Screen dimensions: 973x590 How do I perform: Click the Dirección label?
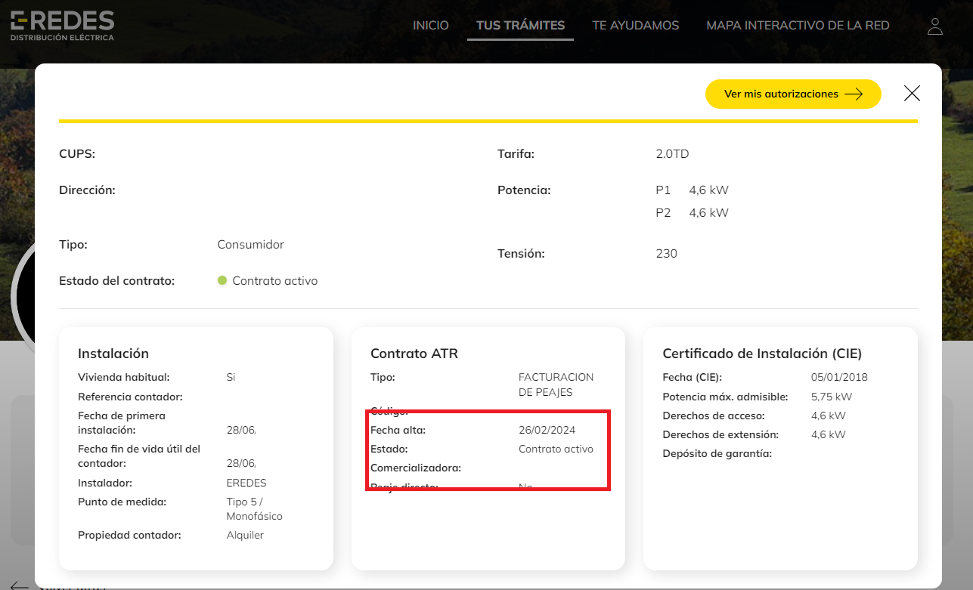(87, 190)
